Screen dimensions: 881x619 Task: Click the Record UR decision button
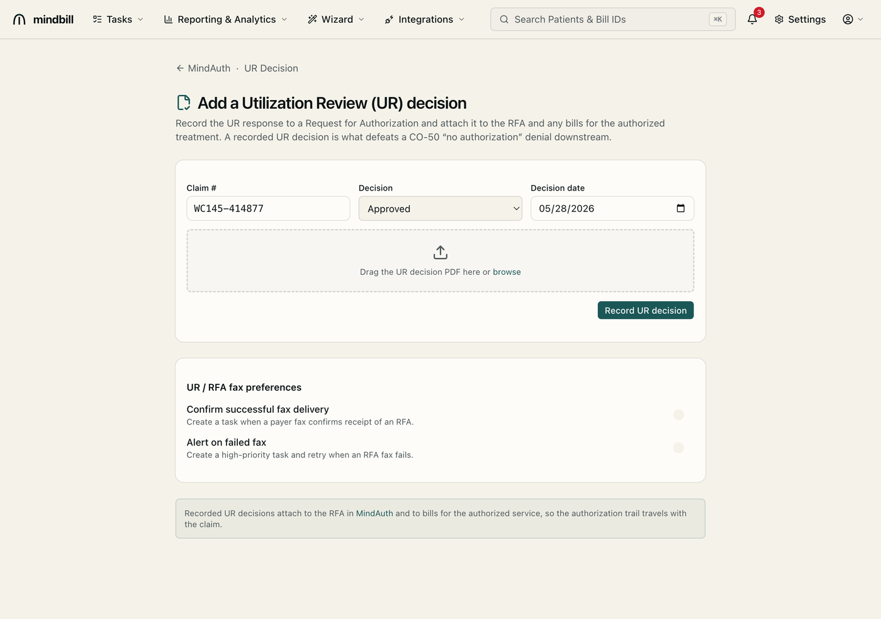point(646,310)
